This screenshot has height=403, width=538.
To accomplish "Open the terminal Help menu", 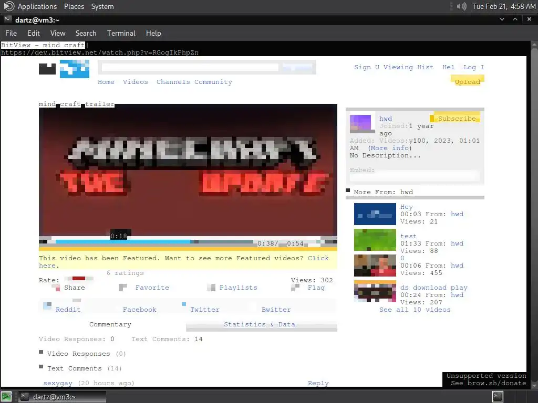I will (153, 33).
